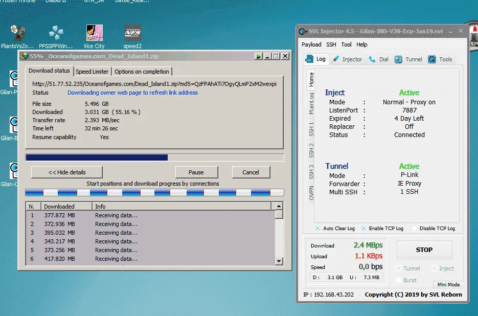Click the connections progress segment bar
Viewport: 478px width, 316px height.
[154, 192]
